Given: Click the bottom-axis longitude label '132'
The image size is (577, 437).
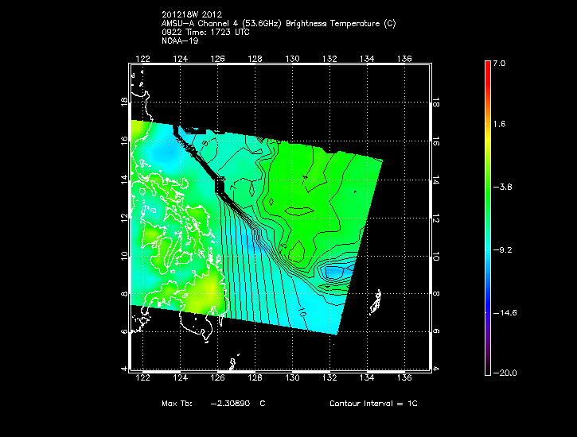Looking at the screenshot, I should (329, 377).
